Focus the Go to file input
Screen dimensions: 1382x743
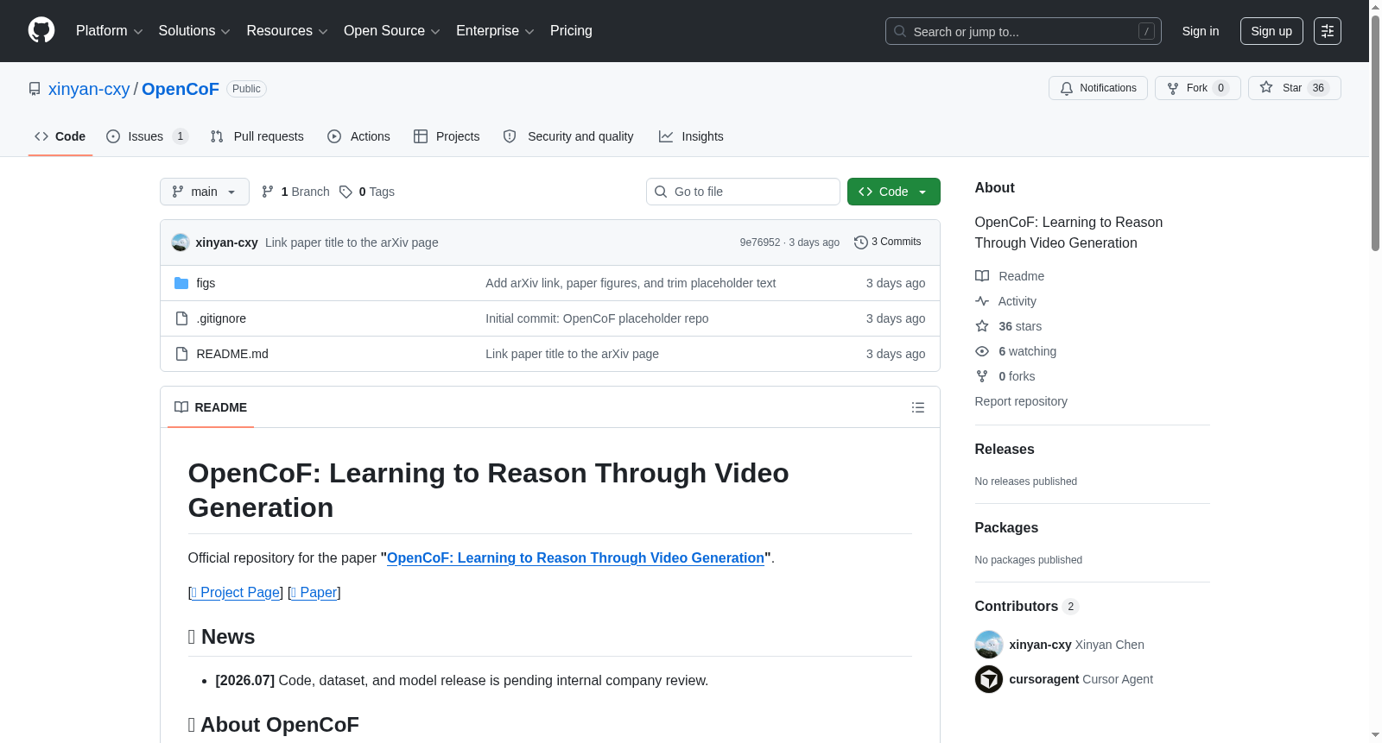(743, 192)
